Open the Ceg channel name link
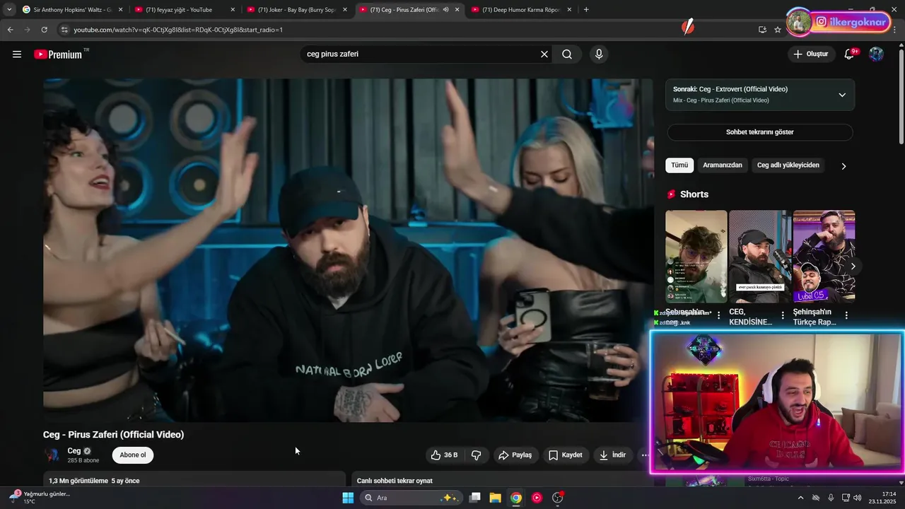 74,451
